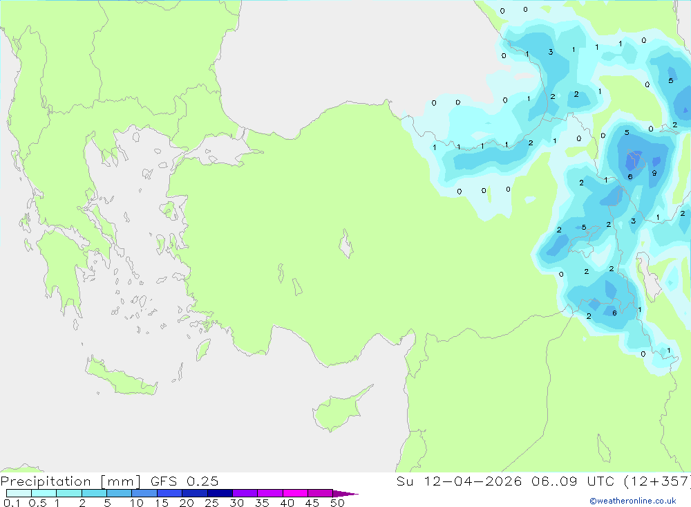The image size is (691, 507).
Task: Click the legend label '35'
Action: point(262,503)
